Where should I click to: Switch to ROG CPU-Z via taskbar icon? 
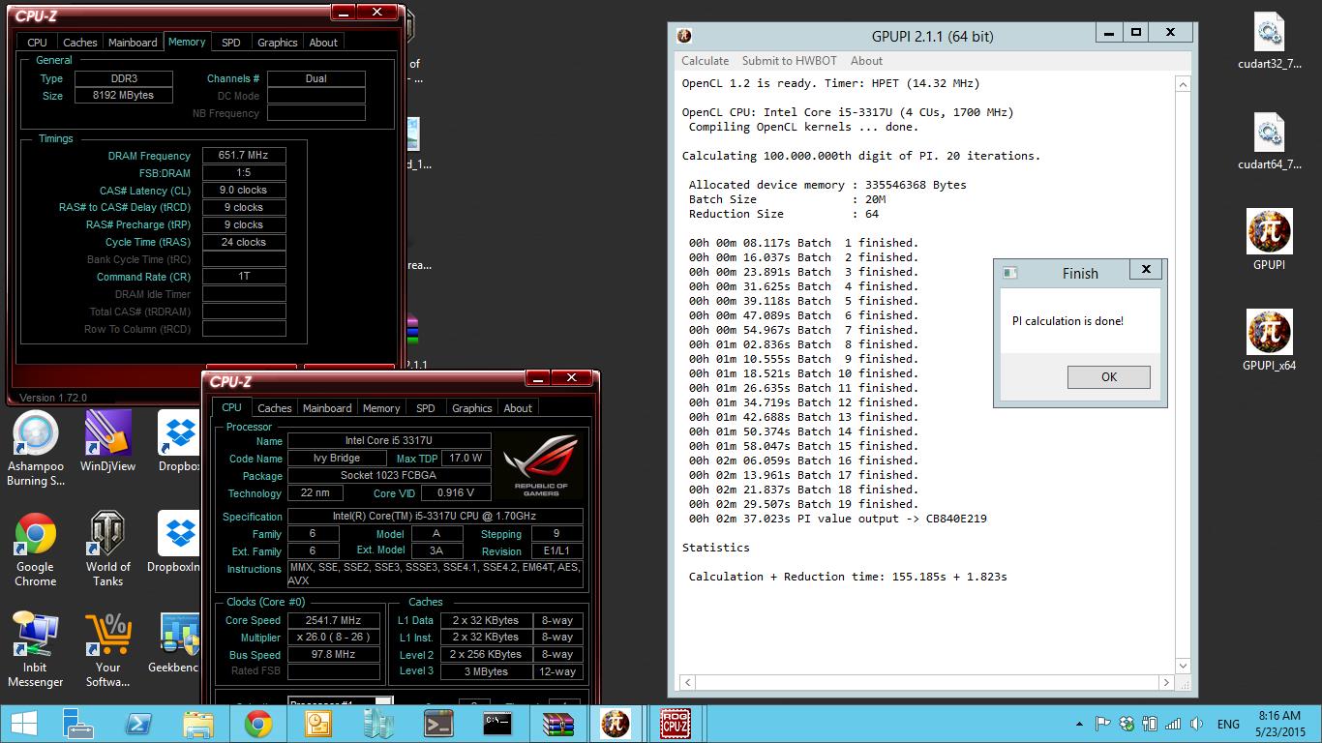[676, 724]
